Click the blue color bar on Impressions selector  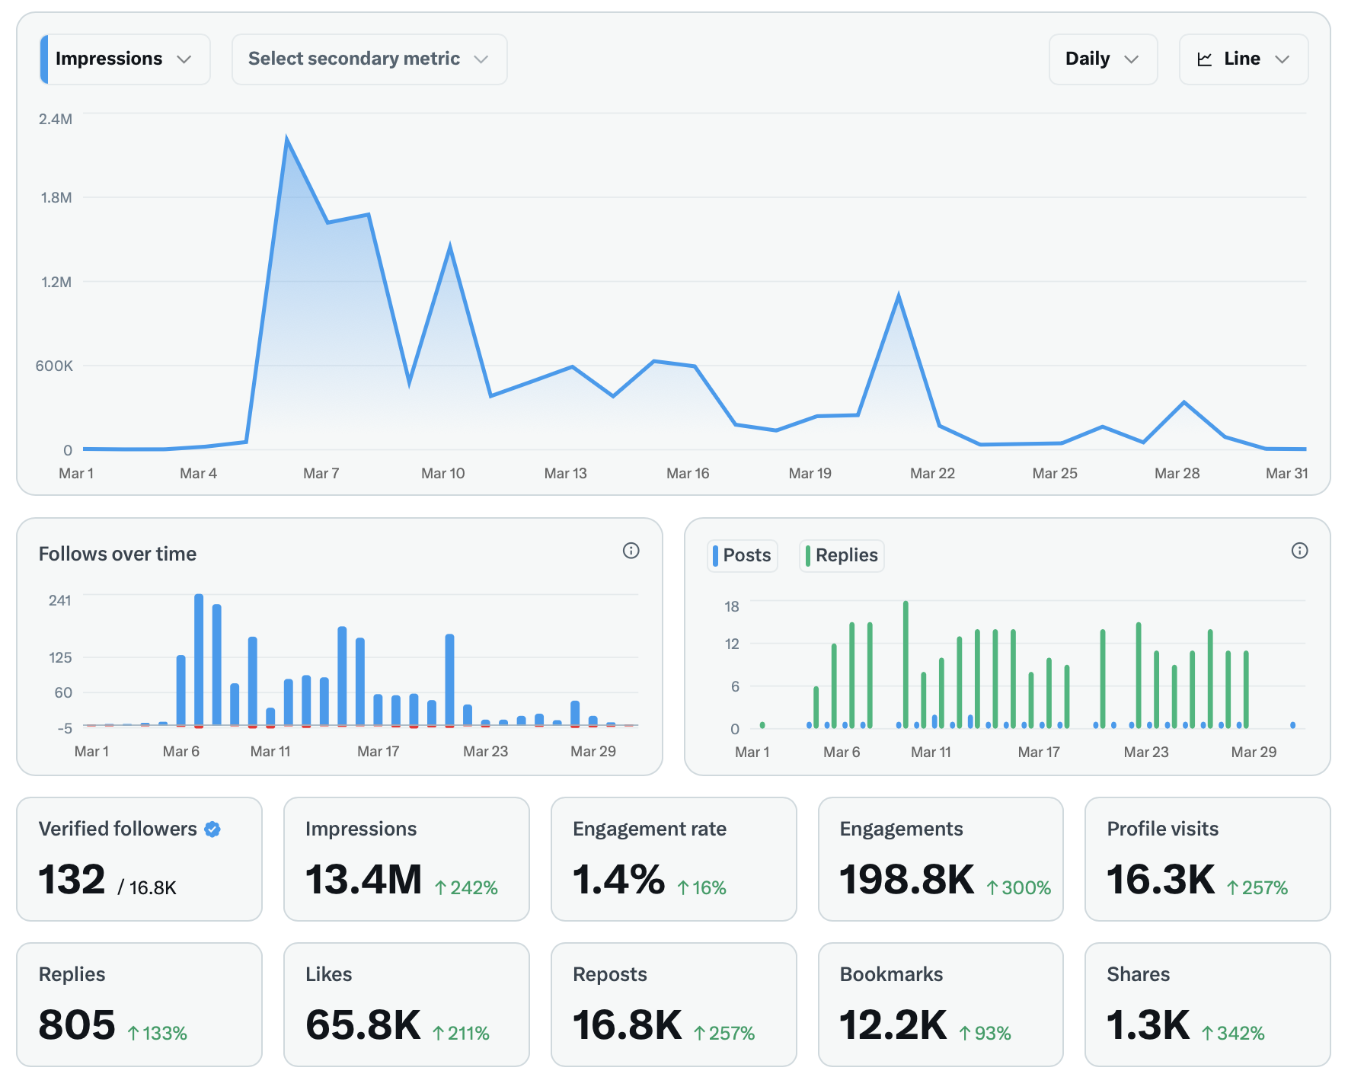pyautogui.click(x=44, y=59)
